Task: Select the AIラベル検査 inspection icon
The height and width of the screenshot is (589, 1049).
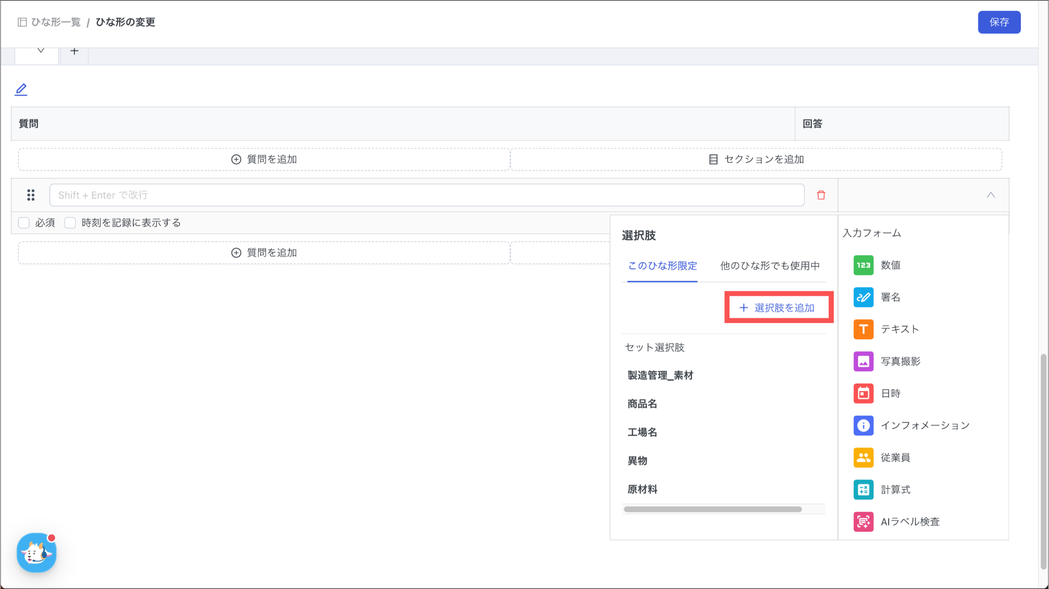Action: pos(863,521)
